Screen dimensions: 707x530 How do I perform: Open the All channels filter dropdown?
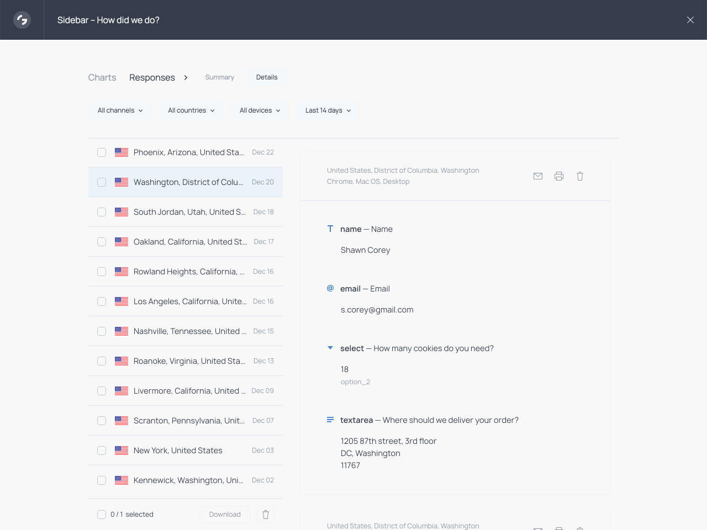click(x=119, y=110)
